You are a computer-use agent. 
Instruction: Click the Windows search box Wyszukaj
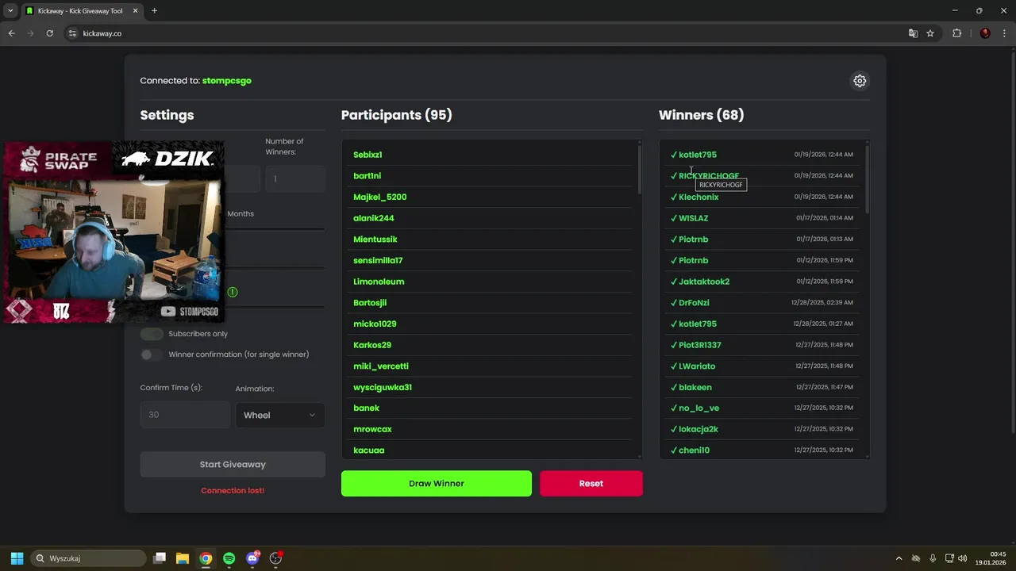[87, 558]
